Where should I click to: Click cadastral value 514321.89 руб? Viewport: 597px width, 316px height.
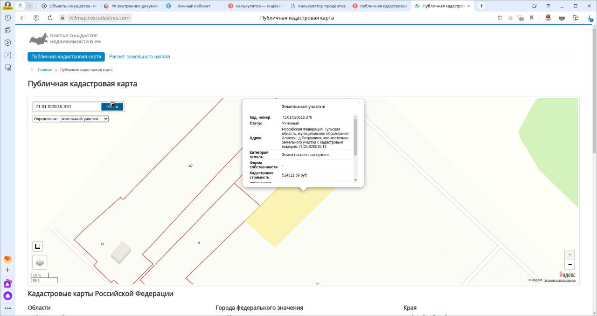click(294, 175)
